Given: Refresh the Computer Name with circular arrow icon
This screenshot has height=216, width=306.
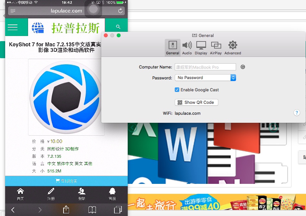Looking at the screenshot, I should coord(242,67).
